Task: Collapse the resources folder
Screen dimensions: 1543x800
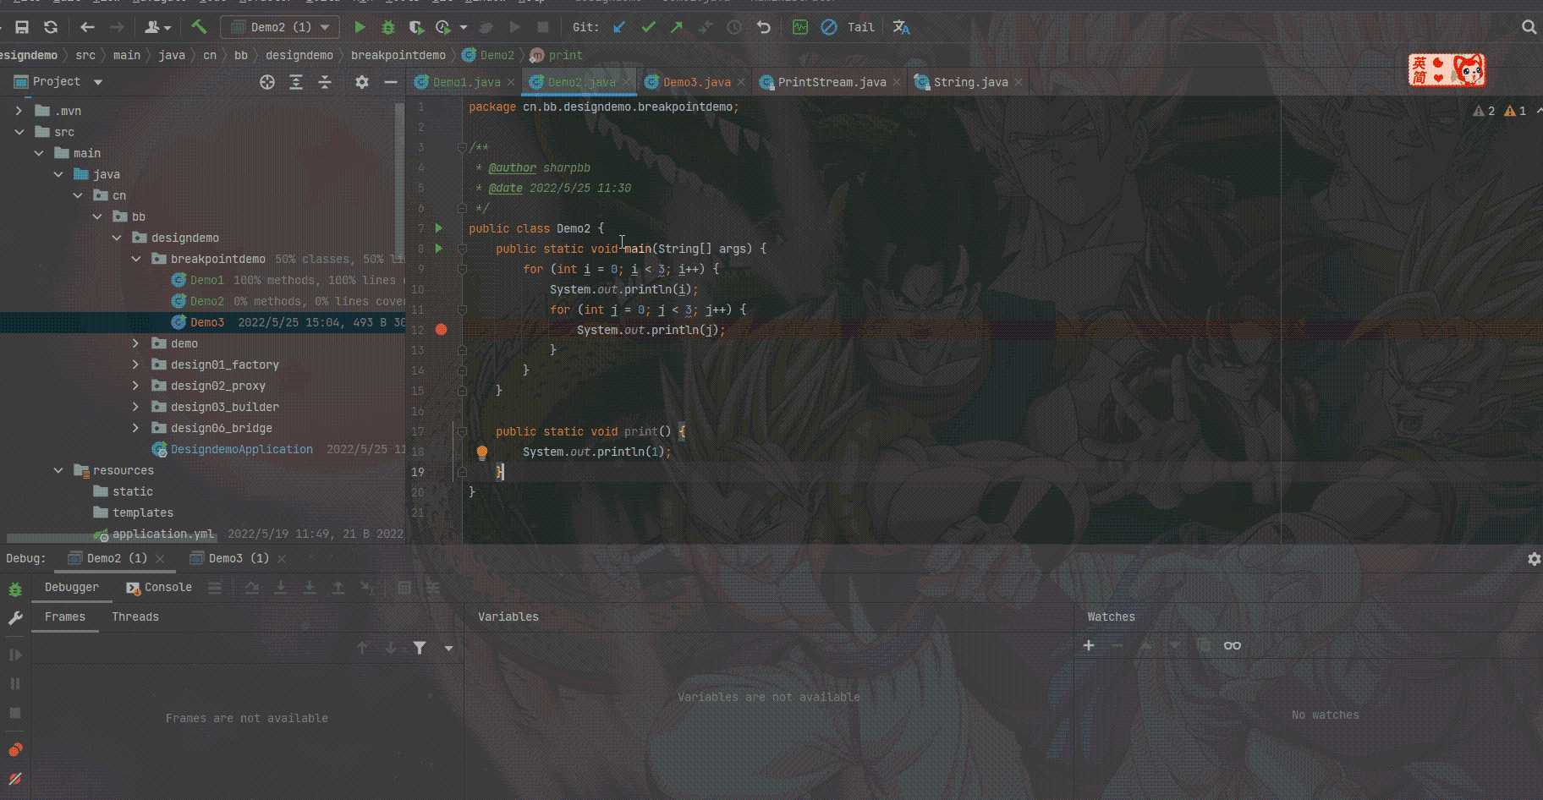Action: [58, 470]
